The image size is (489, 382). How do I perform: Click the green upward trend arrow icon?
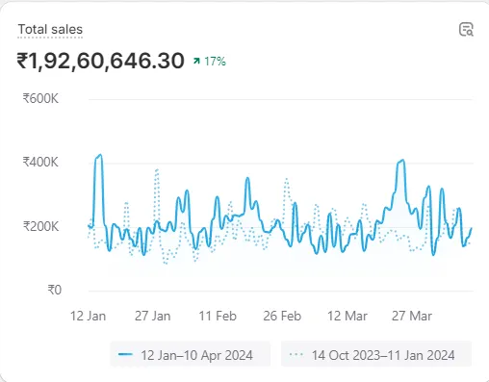(x=196, y=61)
